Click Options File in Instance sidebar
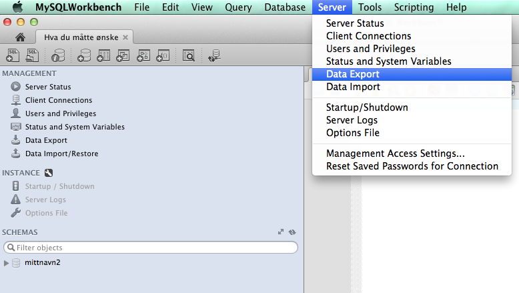The image size is (519, 293). pyautogui.click(x=46, y=213)
